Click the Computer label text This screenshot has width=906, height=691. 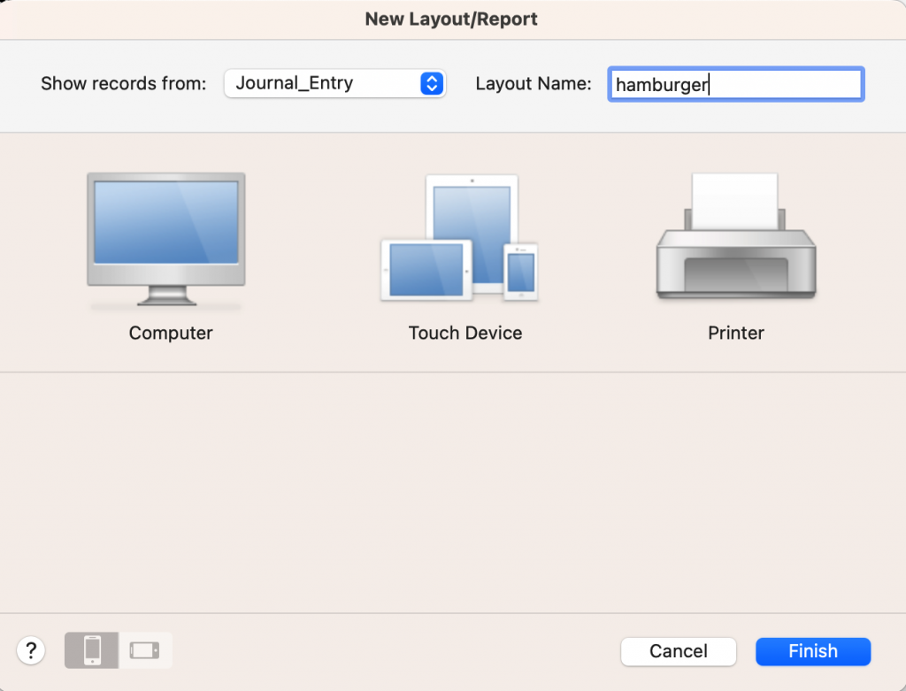[171, 333]
